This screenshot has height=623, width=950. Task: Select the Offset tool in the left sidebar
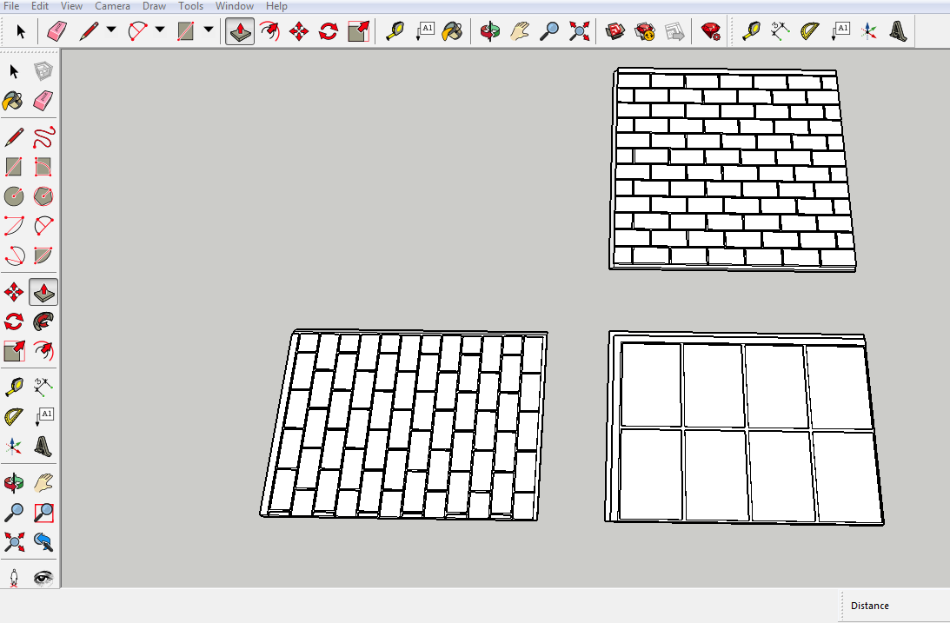click(x=43, y=349)
